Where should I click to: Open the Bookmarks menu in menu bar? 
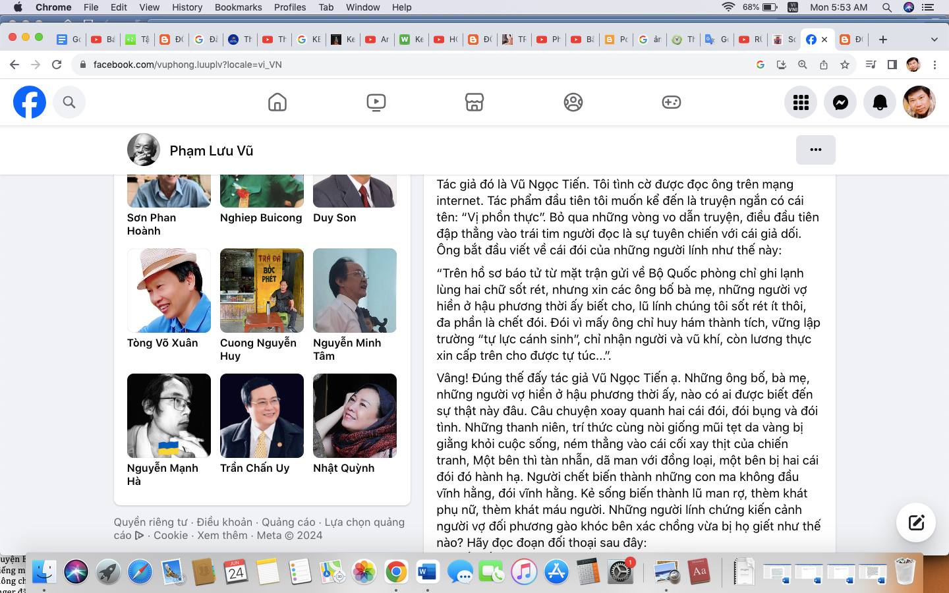click(x=238, y=7)
